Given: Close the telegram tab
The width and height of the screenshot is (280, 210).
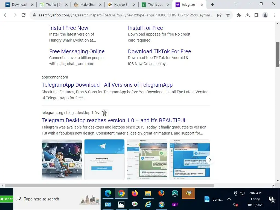Looking at the screenshot, I should click(202, 5).
